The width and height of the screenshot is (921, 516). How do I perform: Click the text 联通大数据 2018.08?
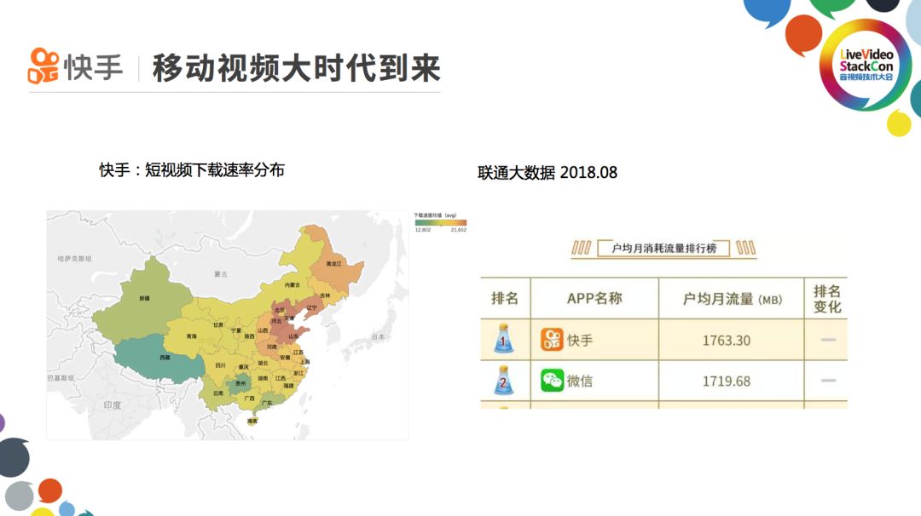[x=547, y=172]
